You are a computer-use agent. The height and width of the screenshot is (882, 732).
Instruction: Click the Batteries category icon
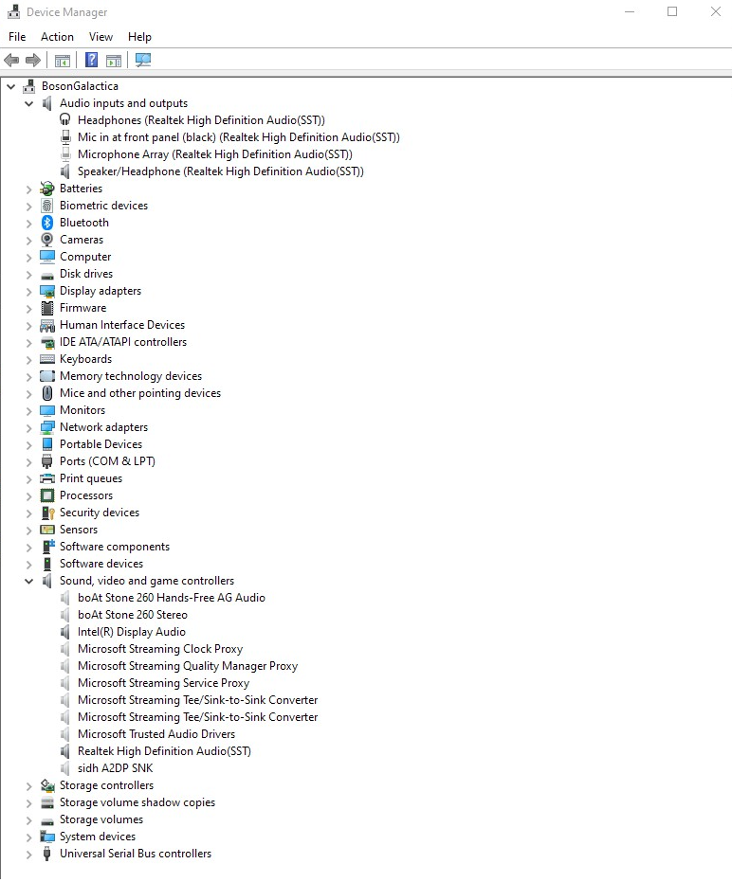(47, 189)
